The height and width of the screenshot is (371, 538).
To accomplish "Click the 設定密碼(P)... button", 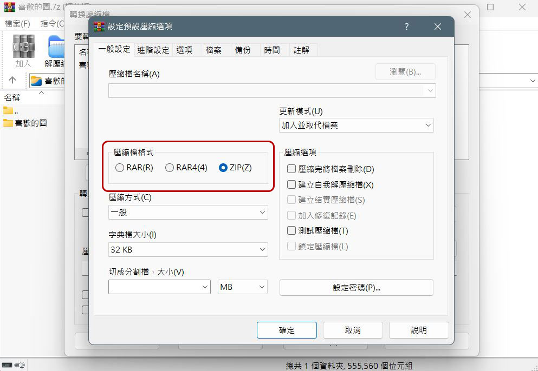I will (x=356, y=287).
